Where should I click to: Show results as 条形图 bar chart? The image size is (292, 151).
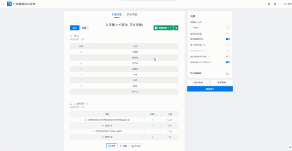[x=136, y=146]
